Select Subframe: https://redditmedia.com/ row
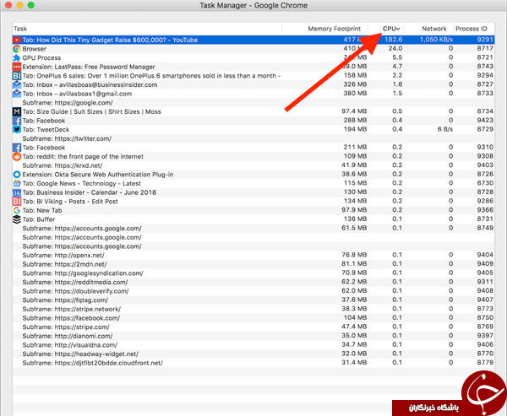 (x=253, y=282)
